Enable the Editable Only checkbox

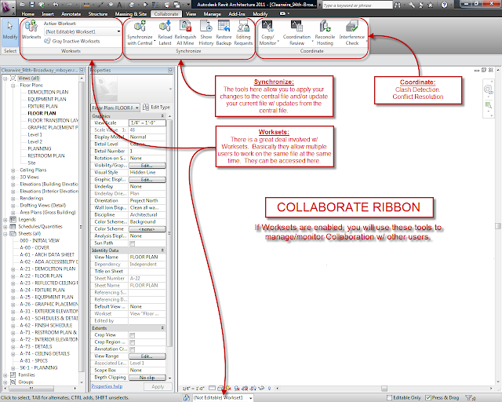click(x=389, y=397)
